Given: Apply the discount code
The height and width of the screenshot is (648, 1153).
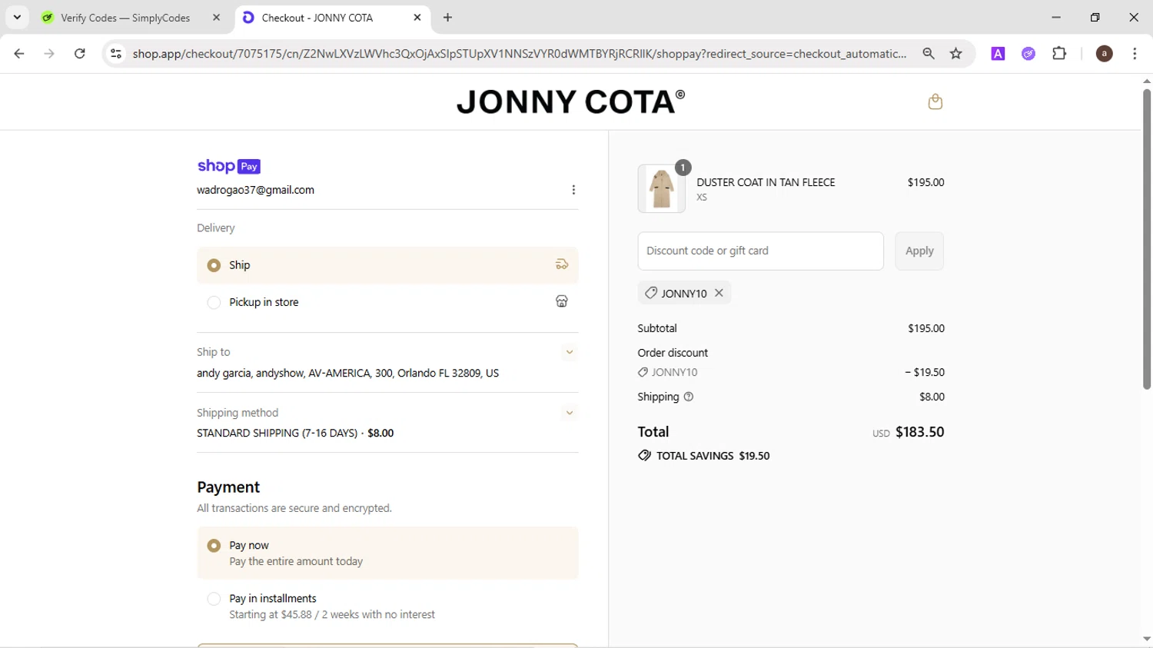Looking at the screenshot, I should point(919,251).
